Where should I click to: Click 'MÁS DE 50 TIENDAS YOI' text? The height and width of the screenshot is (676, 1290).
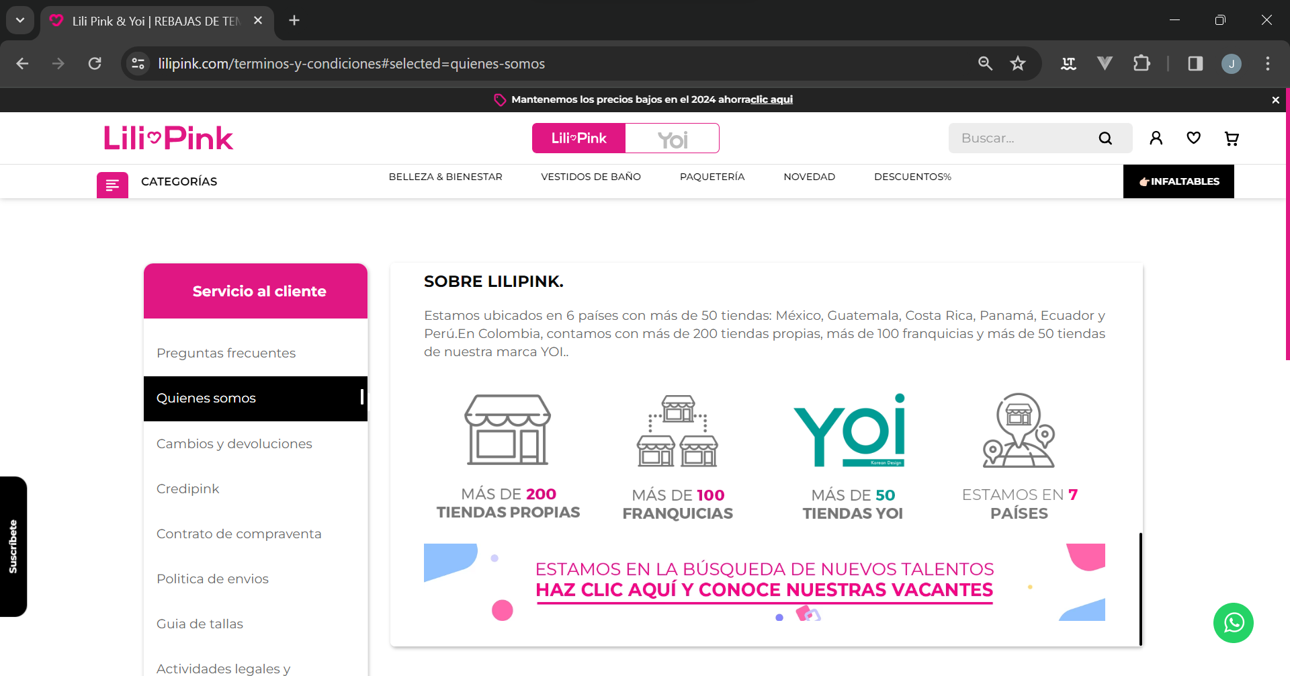point(853,504)
